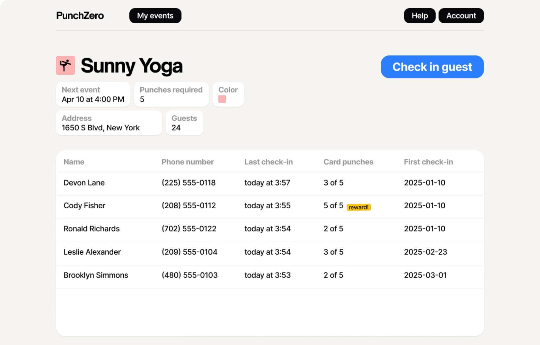The image size is (540, 345).
Task: Click Leslie Alexander's today at 3:54 check-in
Action: point(267,252)
